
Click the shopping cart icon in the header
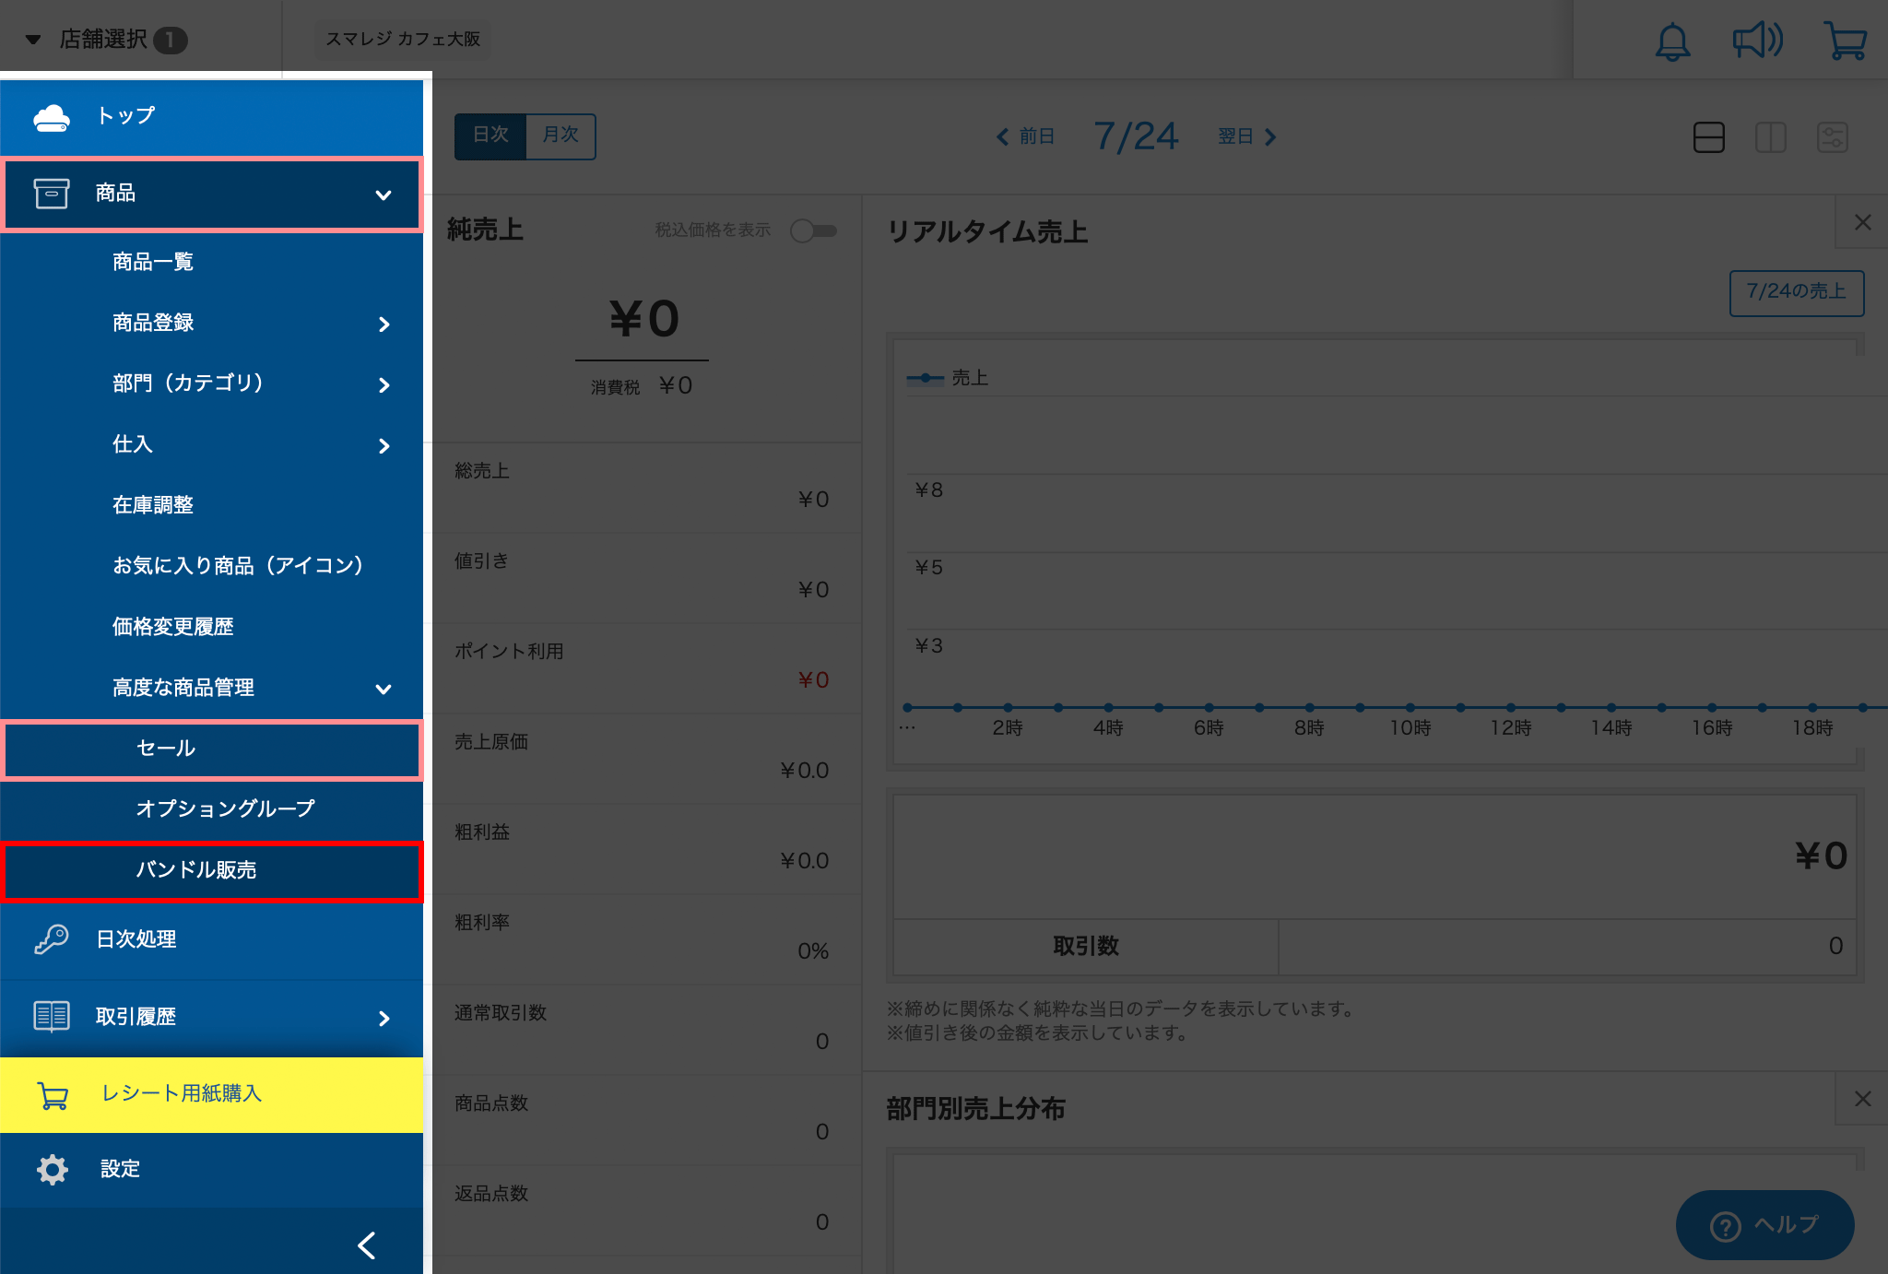click(1845, 41)
